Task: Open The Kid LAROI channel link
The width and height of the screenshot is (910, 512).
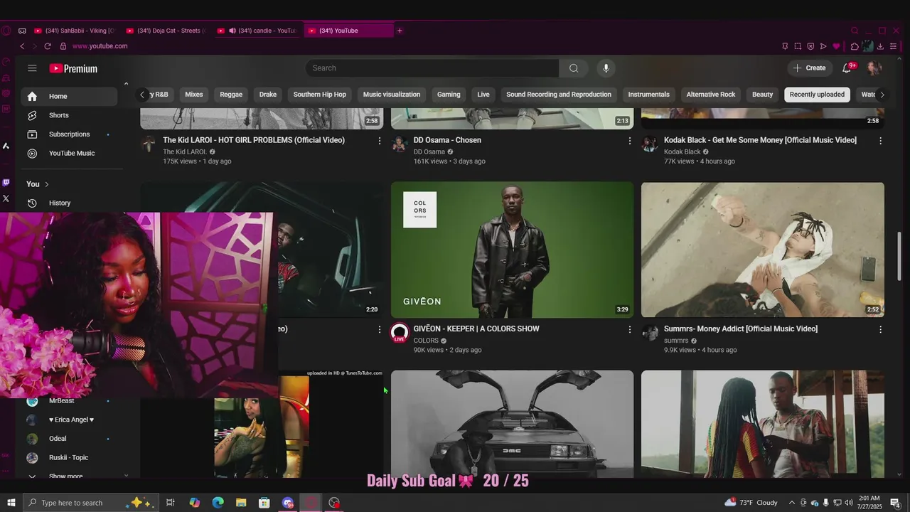Action: 185,151
